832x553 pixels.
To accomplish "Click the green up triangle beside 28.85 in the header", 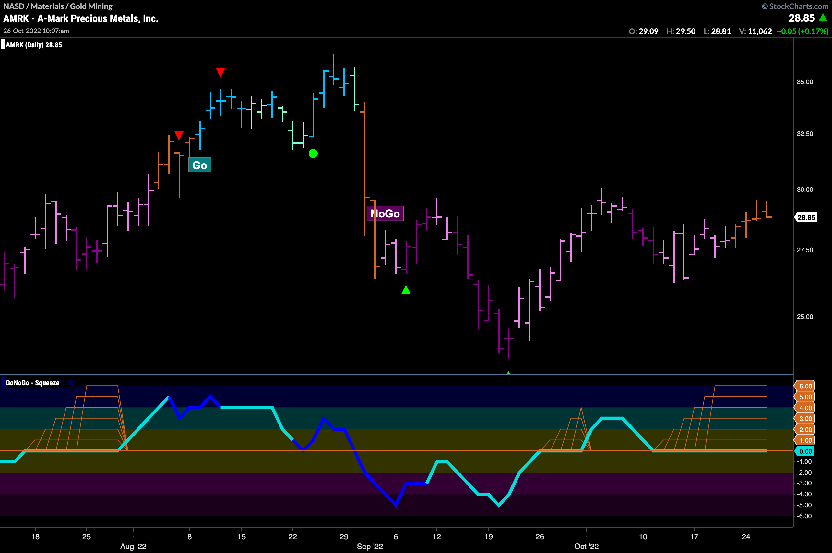I will (823, 17).
